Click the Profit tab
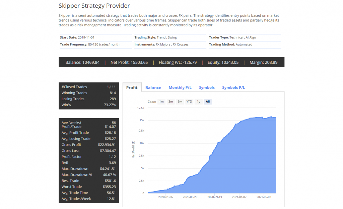Image resolution: width=343 pixels, height=209 pixels. 132,87
